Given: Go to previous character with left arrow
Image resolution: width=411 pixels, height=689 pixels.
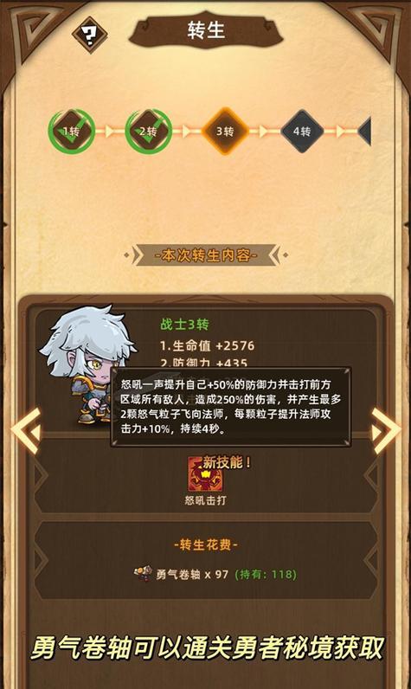Looking at the screenshot, I should coord(26,430).
